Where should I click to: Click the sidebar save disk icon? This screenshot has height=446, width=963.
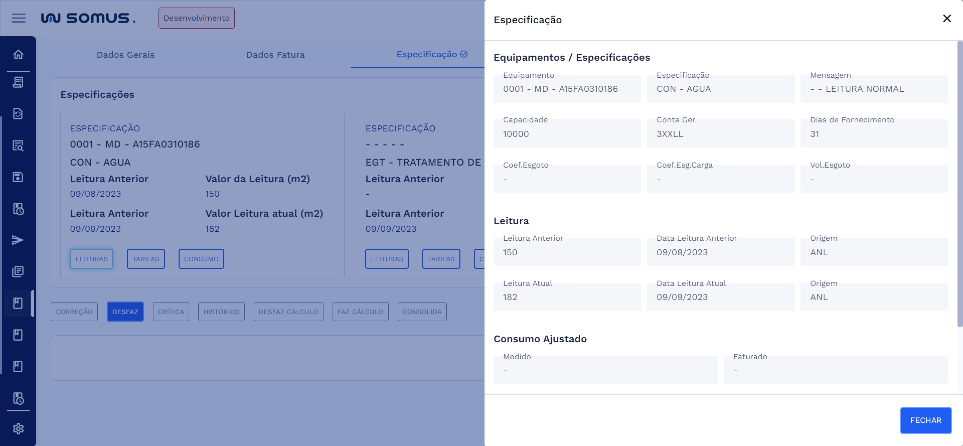(x=18, y=177)
